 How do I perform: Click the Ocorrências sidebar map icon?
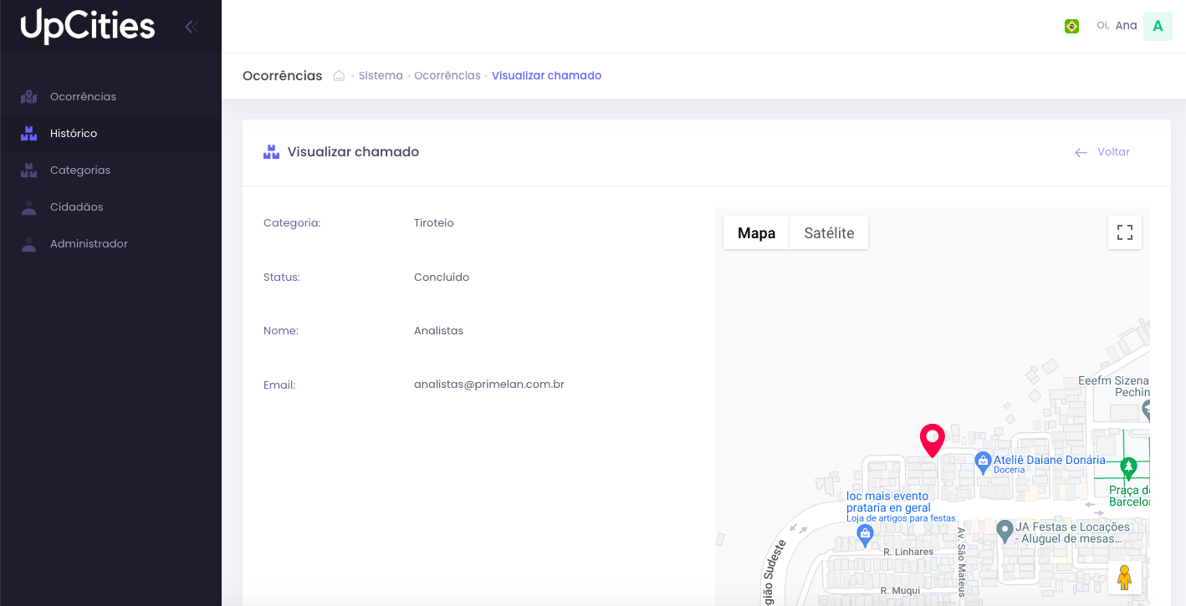[29, 97]
